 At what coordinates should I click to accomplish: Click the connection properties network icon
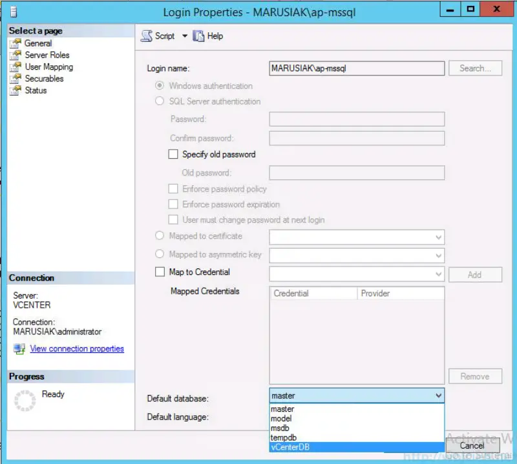pos(19,348)
